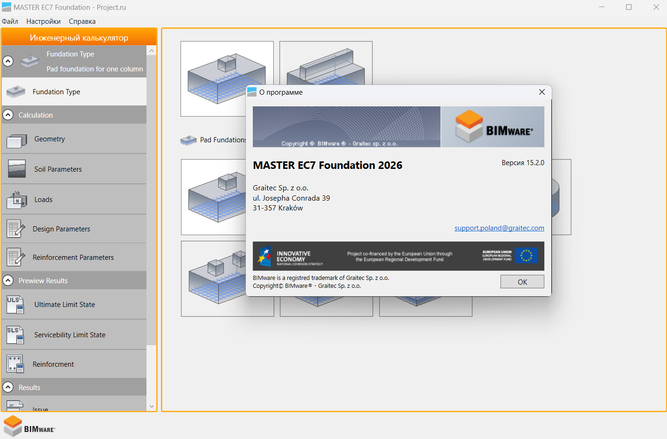Click the Инженерный калькулятор header
The image size is (667, 439).
[79, 37]
